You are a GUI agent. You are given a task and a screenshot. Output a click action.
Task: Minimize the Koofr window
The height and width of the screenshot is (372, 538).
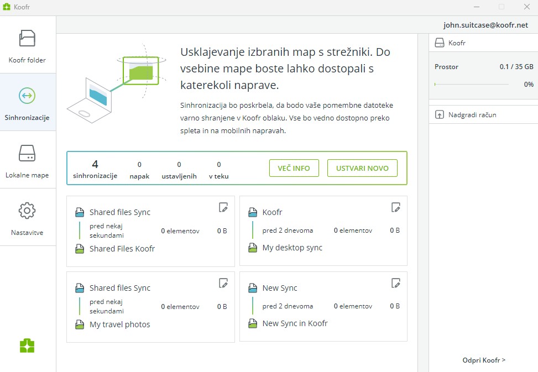point(477,7)
